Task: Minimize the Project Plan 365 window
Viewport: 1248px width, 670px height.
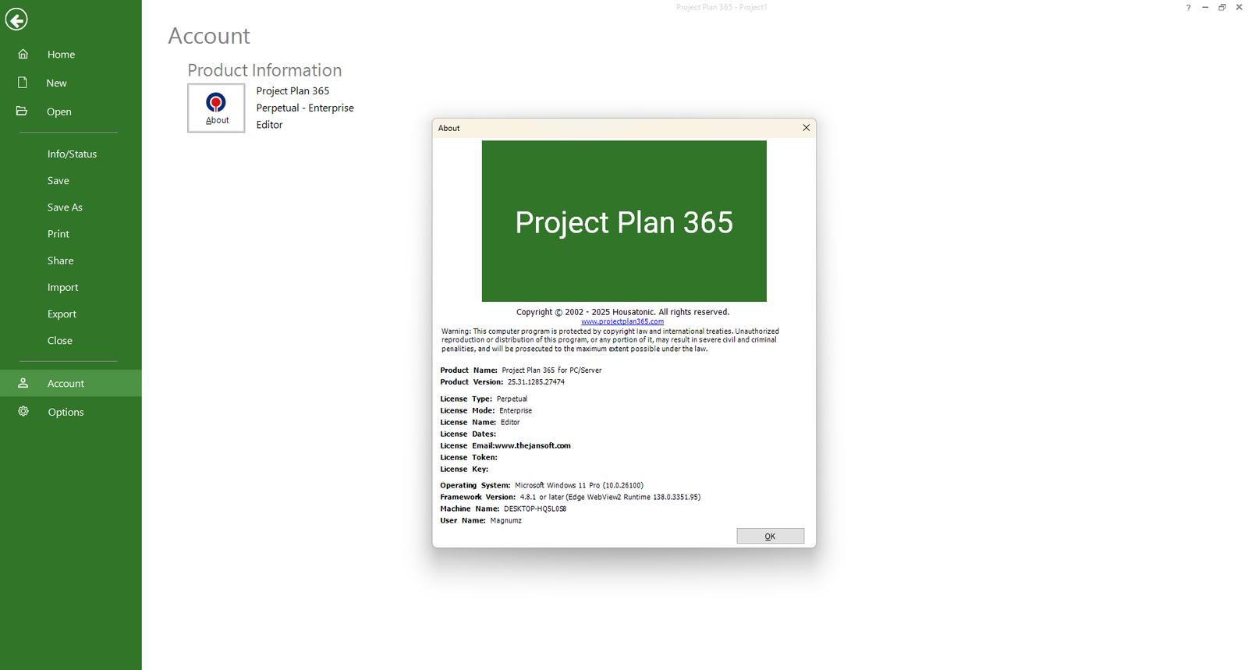Action: pyautogui.click(x=1205, y=7)
